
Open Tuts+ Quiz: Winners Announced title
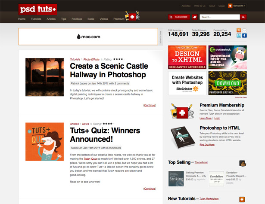tap(105, 135)
